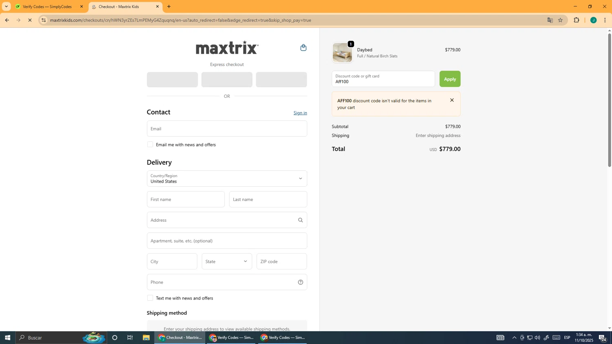Focus the City field
The height and width of the screenshot is (344, 612).
(x=172, y=261)
